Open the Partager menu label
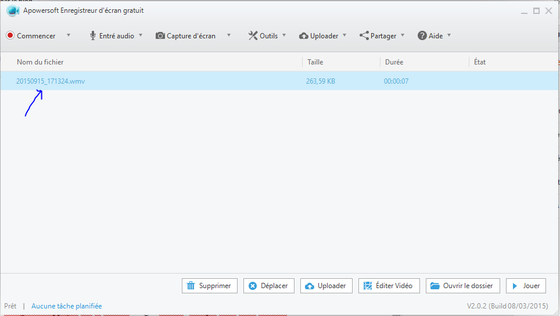The image size is (560, 316). click(383, 36)
